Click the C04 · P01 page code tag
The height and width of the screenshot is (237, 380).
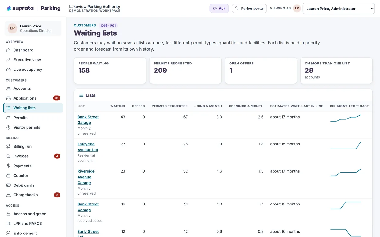108,26
